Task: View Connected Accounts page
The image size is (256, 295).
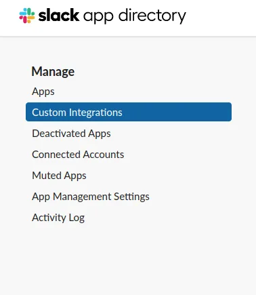Action: pyautogui.click(x=78, y=155)
